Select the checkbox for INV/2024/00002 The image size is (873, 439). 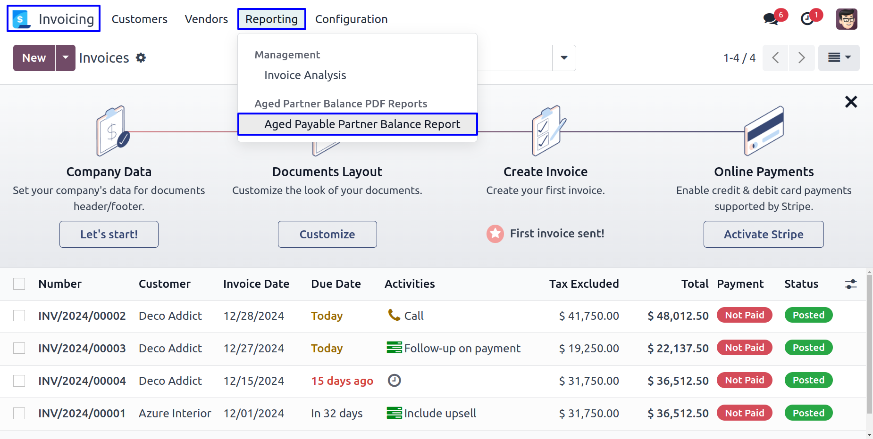(x=19, y=316)
